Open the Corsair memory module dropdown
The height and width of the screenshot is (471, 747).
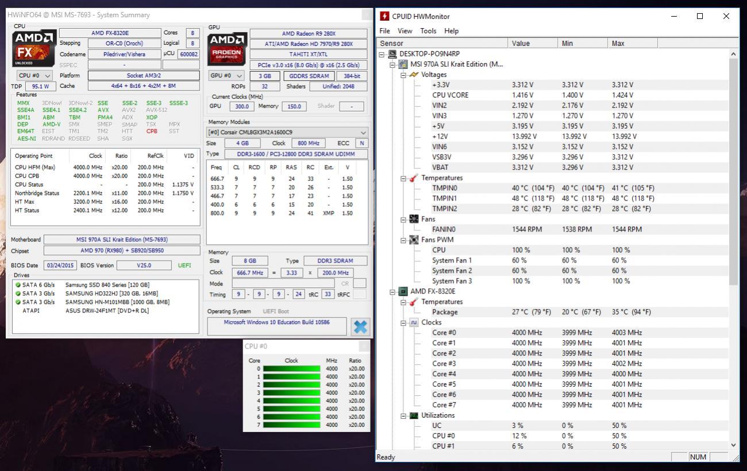[287, 132]
